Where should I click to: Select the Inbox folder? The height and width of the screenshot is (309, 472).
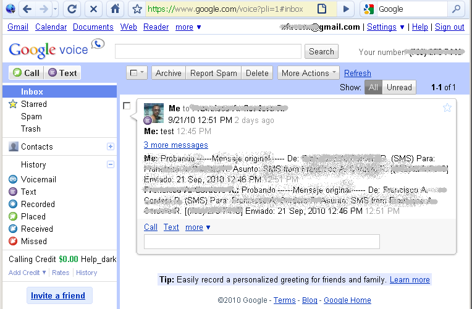click(x=59, y=91)
